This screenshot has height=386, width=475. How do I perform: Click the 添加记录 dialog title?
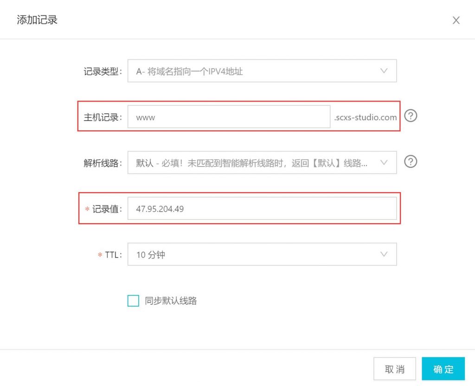[x=37, y=19]
